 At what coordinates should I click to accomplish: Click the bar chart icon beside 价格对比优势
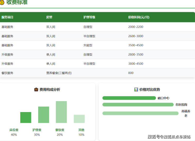(x=136, y=90)
